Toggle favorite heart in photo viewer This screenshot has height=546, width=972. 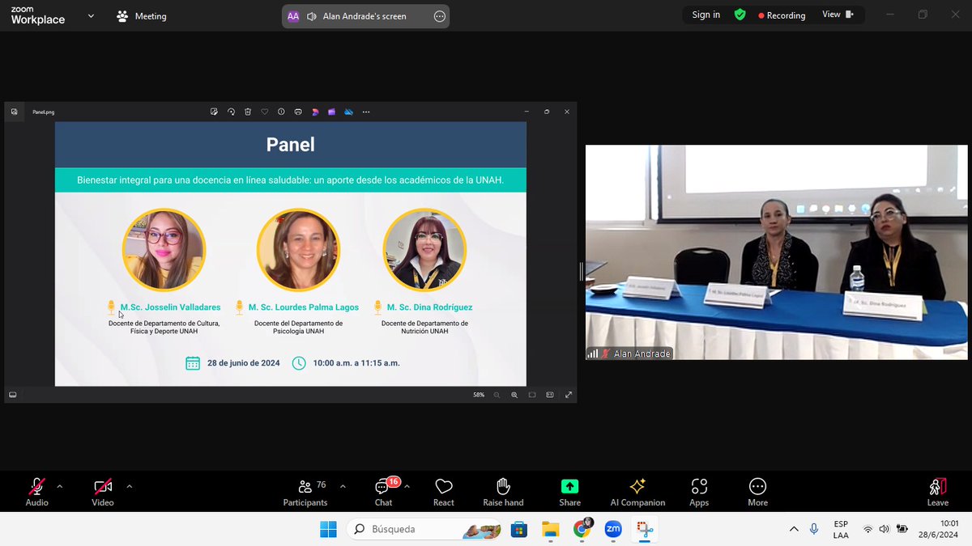pos(264,112)
